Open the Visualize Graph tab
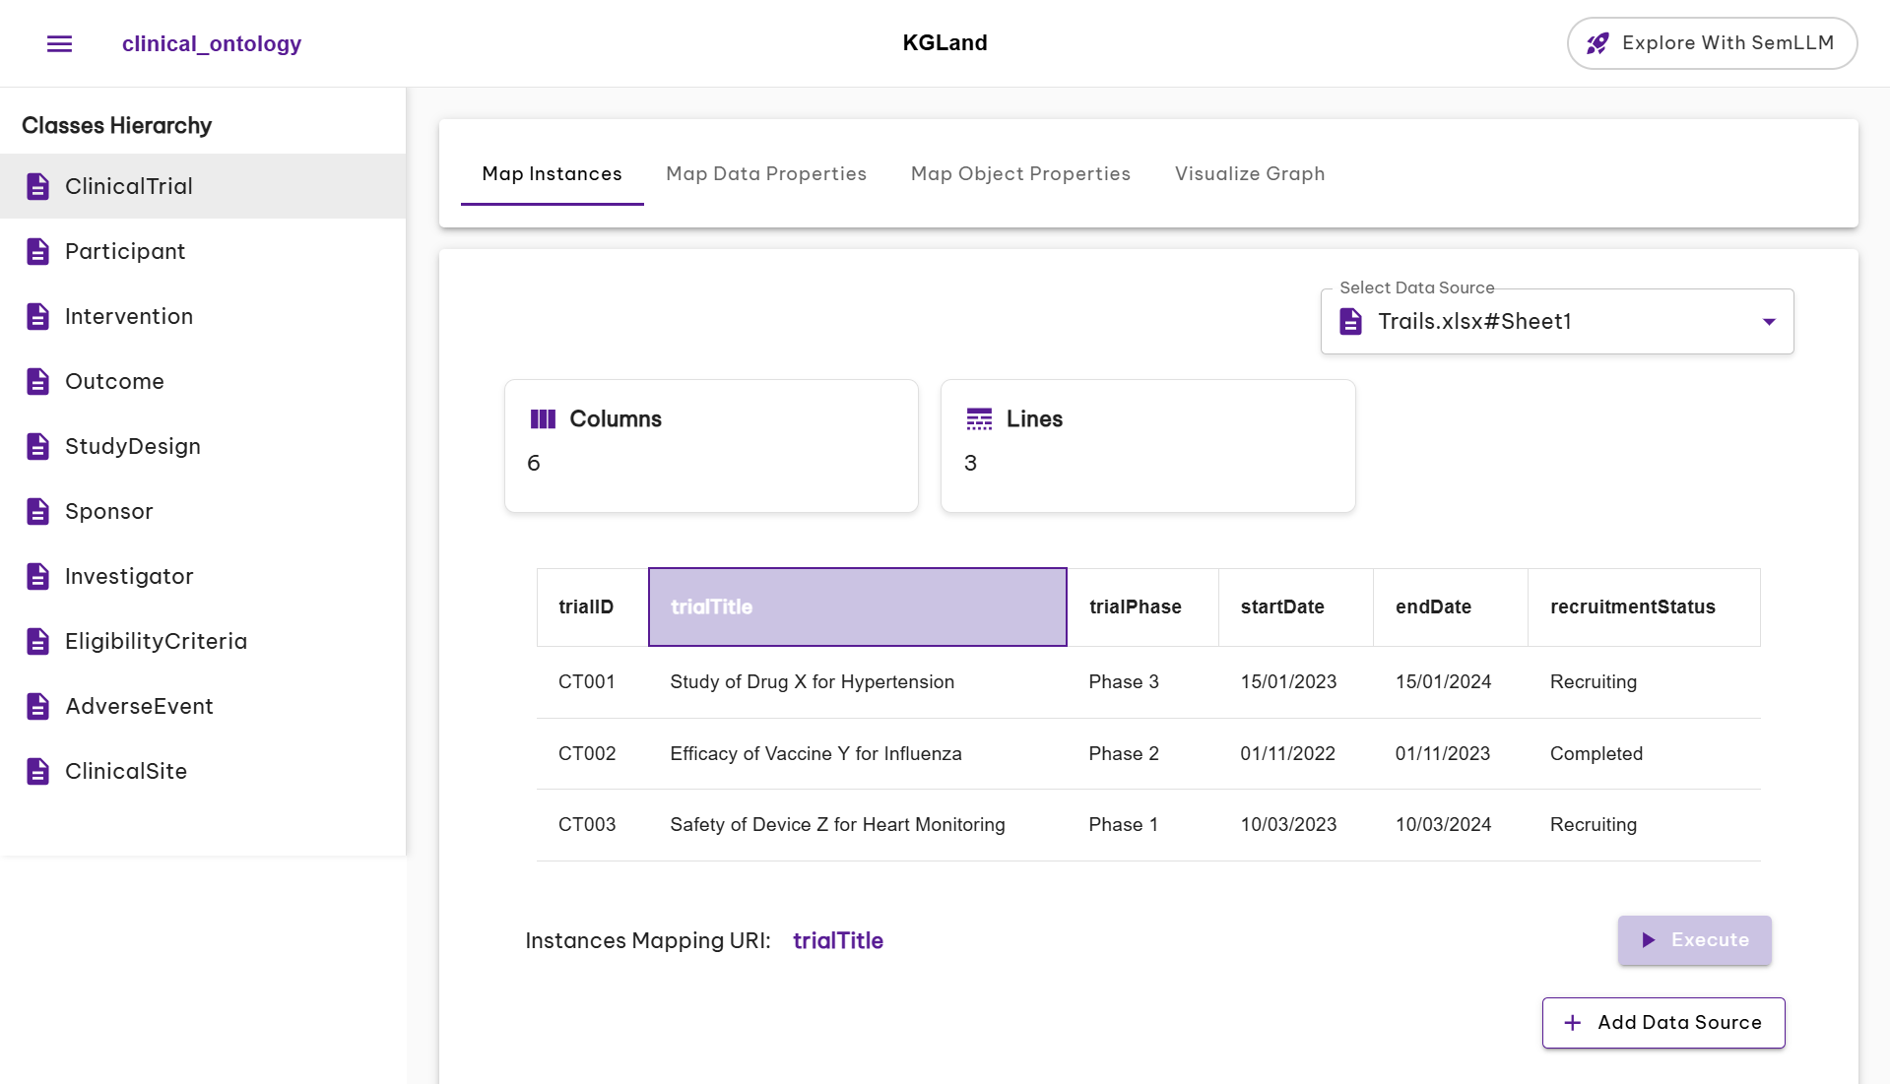 tap(1249, 174)
